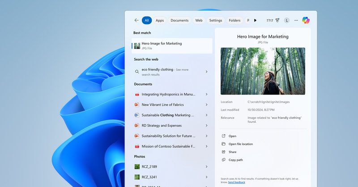Open the rewards trophy icon beside 7717
The image size is (358, 187).
(277, 20)
